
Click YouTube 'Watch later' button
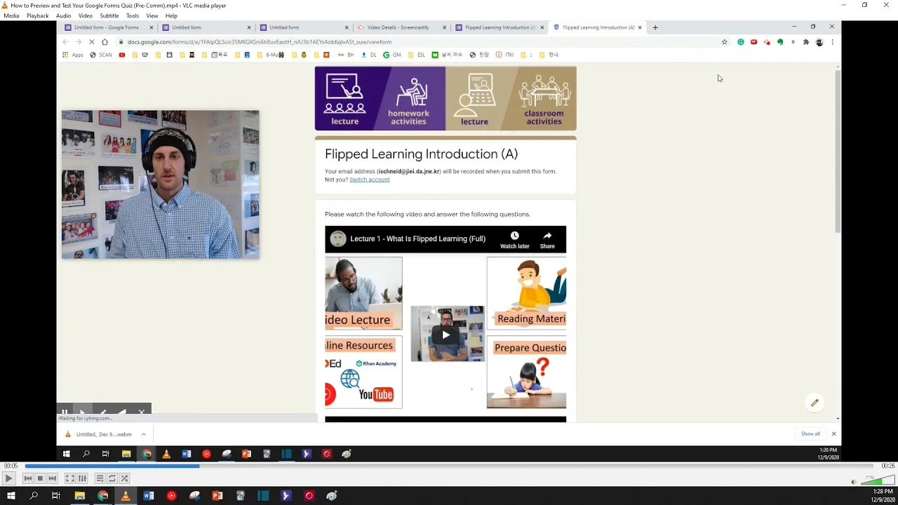[x=514, y=240]
